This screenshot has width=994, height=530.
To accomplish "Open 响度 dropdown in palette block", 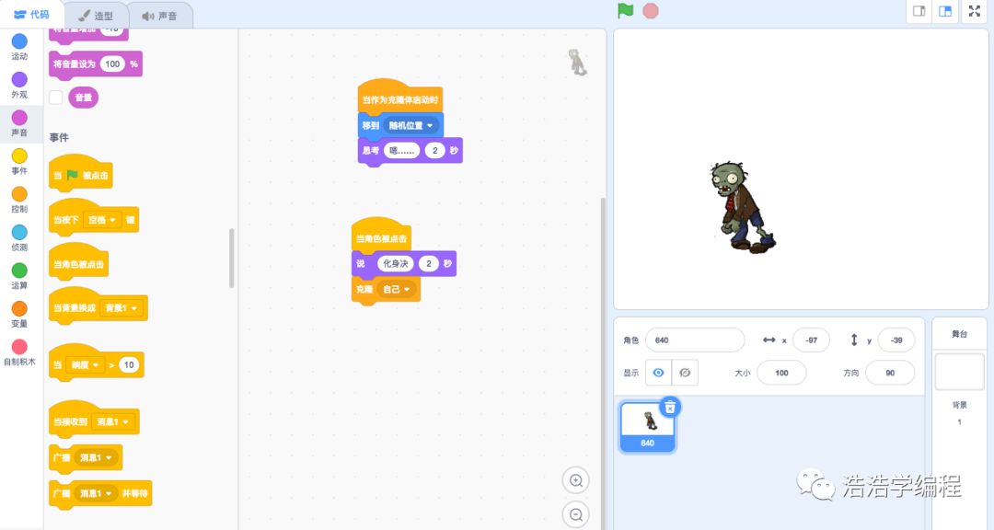I will [x=86, y=365].
